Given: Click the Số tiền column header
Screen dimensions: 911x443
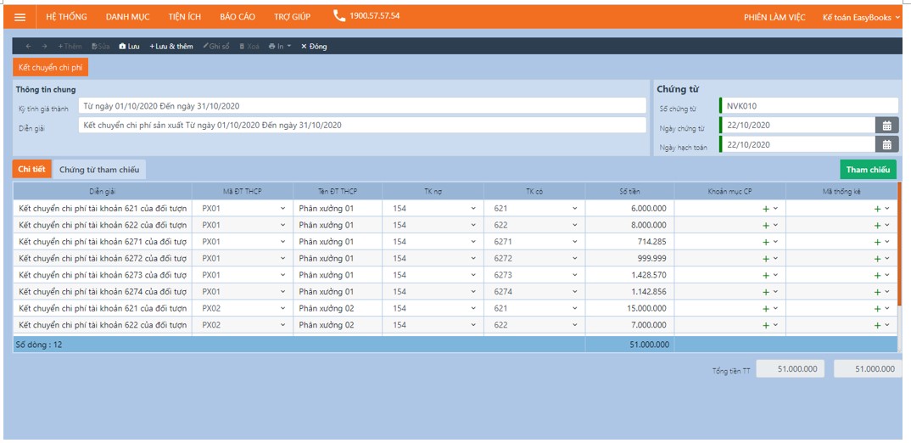Looking at the screenshot, I should [x=629, y=191].
